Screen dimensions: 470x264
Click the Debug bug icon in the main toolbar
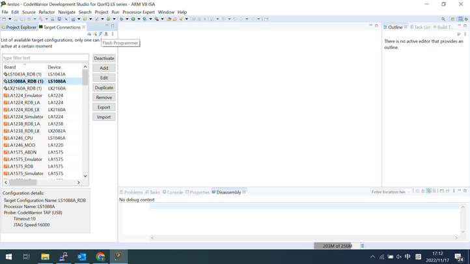121,19
